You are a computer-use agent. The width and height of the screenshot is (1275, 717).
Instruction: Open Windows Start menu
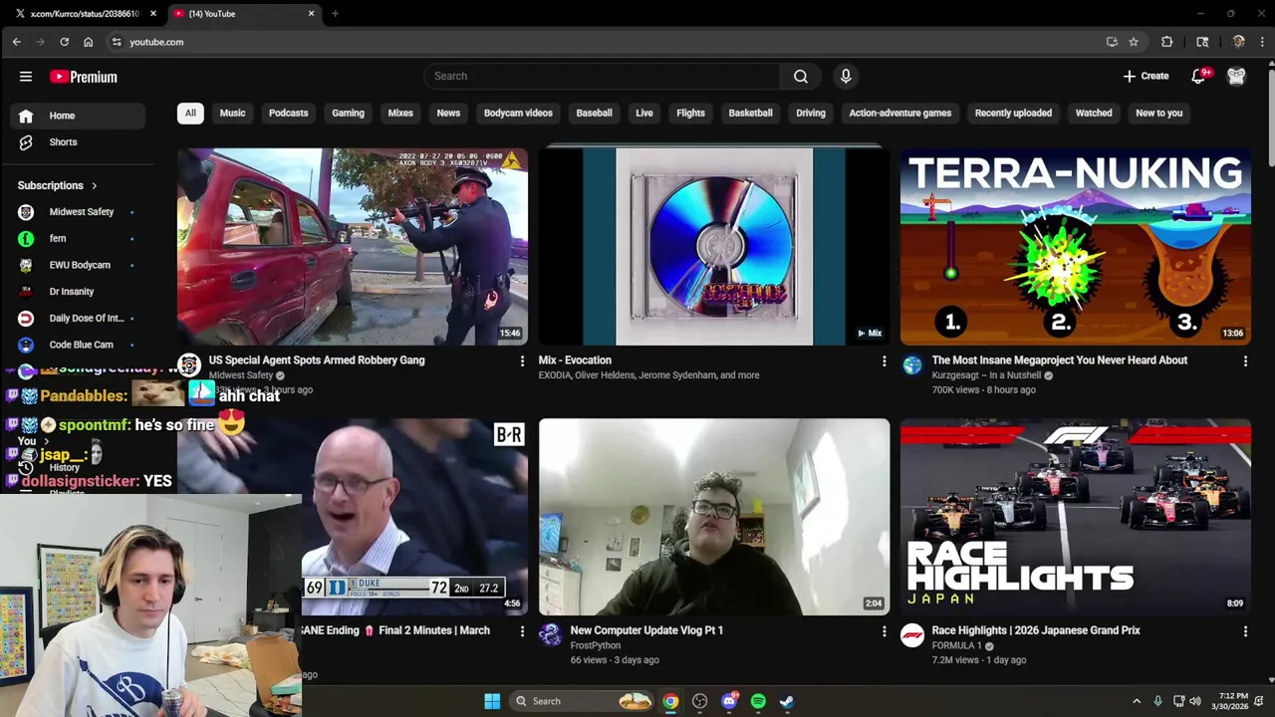click(492, 701)
